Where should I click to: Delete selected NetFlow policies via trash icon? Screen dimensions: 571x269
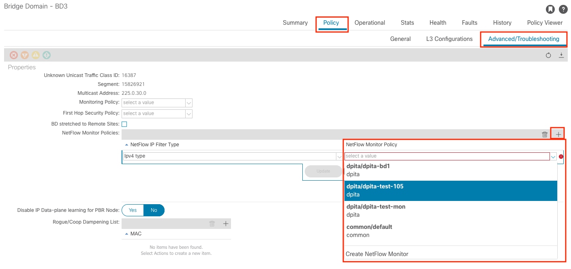(544, 134)
